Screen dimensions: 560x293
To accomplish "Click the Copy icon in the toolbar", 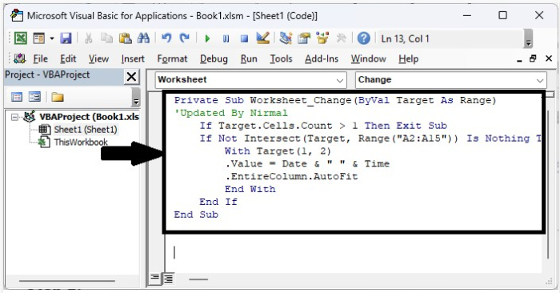I will point(106,38).
